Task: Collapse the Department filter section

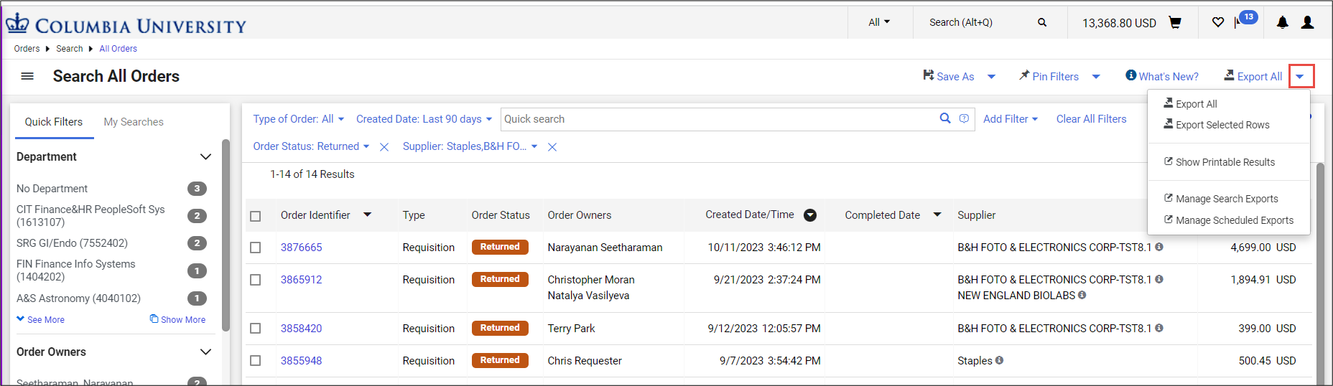Action: (205, 157)
